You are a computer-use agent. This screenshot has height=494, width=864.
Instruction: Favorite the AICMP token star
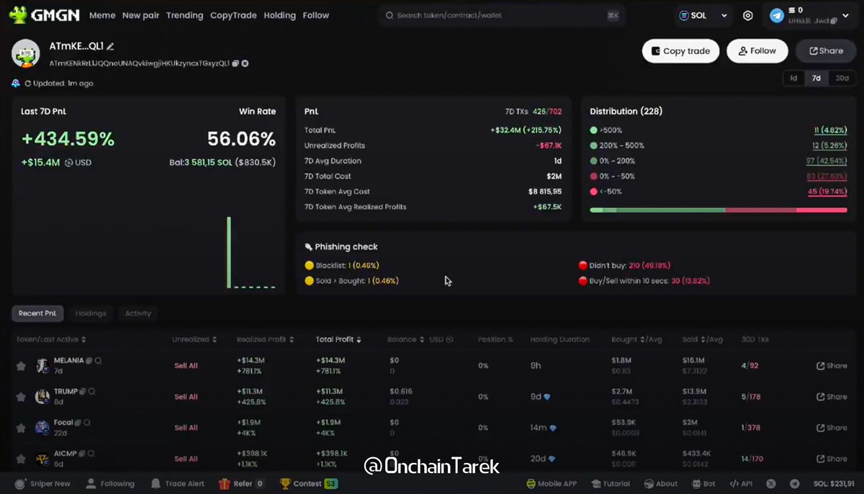click(21, 459)
